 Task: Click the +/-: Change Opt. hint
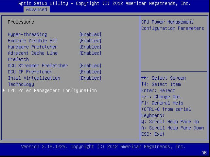point(162,97)
